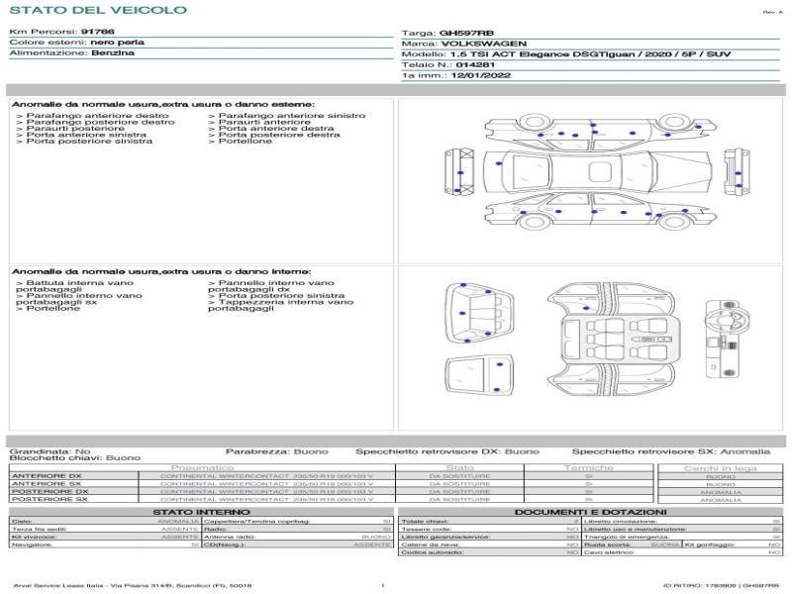The width and height of the screenshot is (792, 594).
Task: Select "Parafango anteriore destro" in the exterior list
Action: pos(92,116)
